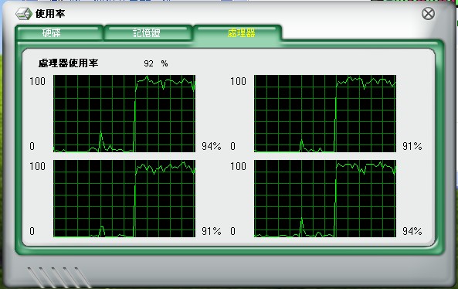The width and height of the screenshot is (458, 289).
Task: Click the 處理器使用率 label
Action: point(68,63)
